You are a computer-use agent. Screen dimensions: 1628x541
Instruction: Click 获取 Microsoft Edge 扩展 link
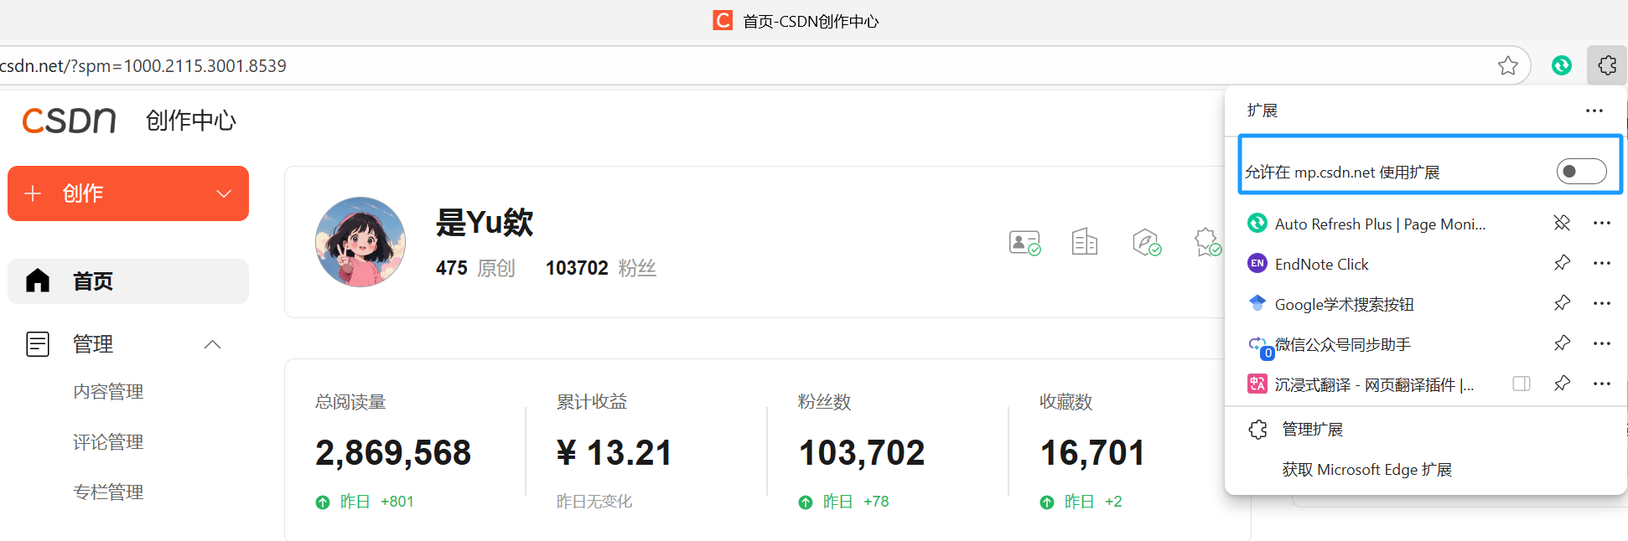tap(1366, 470)
